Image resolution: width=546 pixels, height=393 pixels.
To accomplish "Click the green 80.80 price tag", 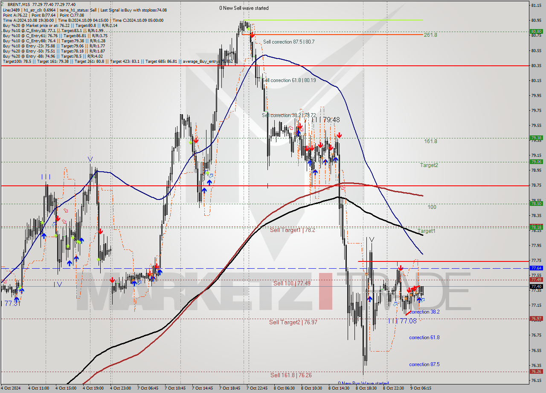I will click(x=536, y=31).
